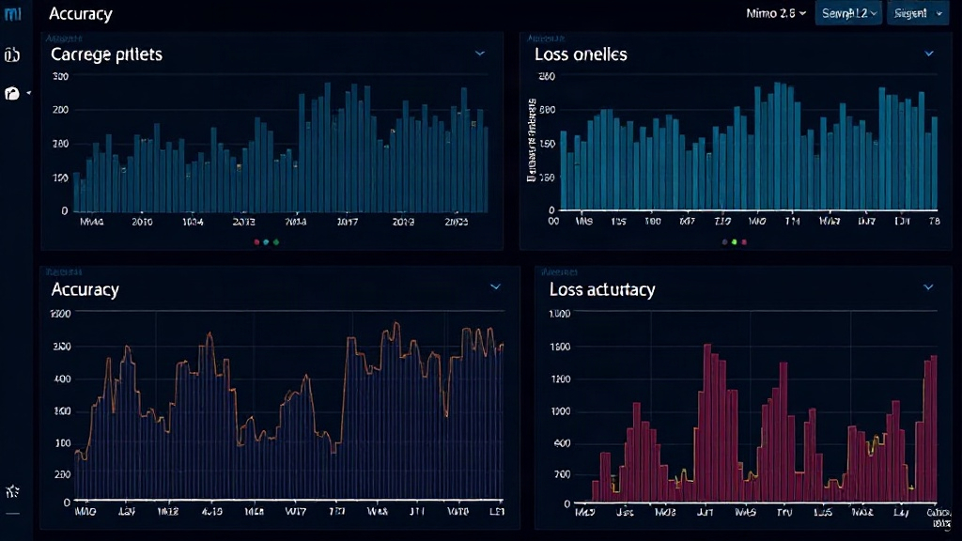This screenshot has width=962, height=541.
Task: Click the teal middle dot under 'Carrege pitlets' chart
Action: click(266, 242)
